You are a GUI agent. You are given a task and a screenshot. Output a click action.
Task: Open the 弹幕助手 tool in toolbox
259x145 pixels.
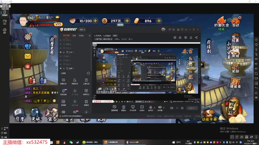tap(63, 82)
